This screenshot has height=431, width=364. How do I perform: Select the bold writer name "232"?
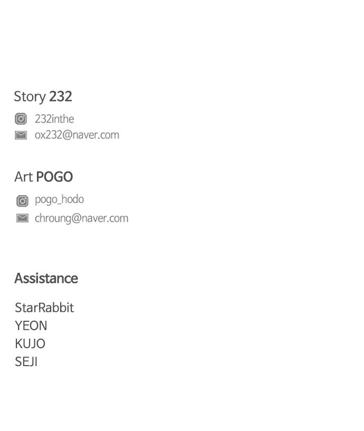pos(61,97)
